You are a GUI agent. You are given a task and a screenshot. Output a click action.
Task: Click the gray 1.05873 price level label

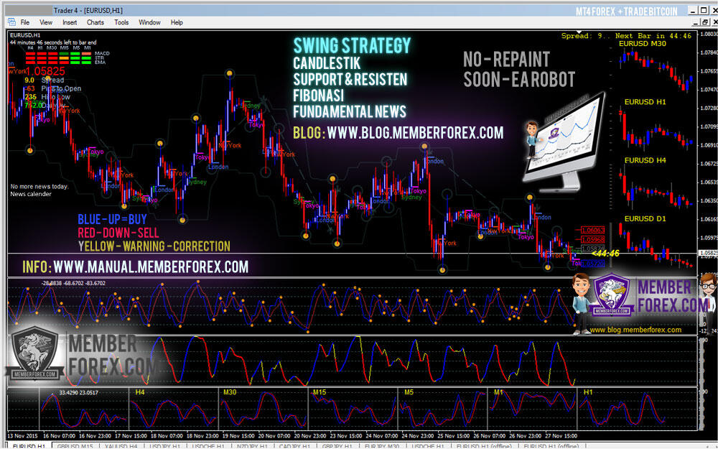pyautogui.click(x=593, y=249)
